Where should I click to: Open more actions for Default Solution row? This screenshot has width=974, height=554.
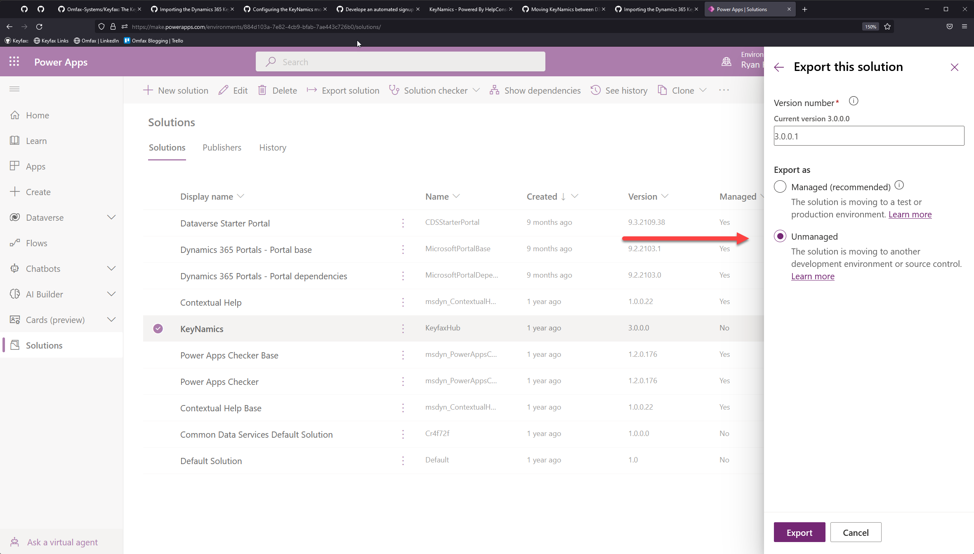tap(403, 461)
